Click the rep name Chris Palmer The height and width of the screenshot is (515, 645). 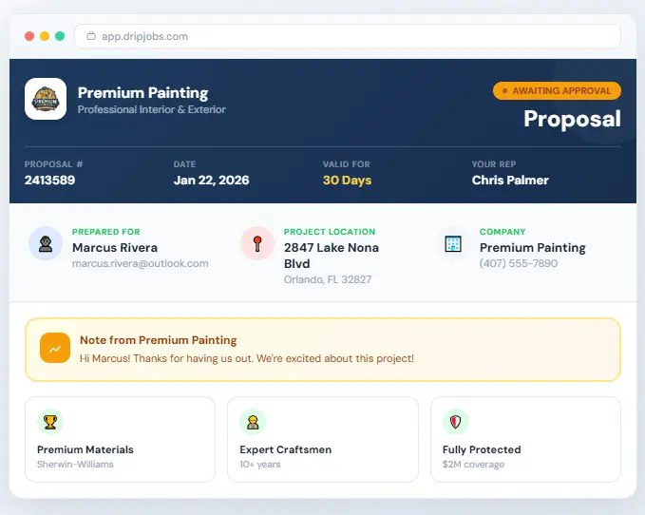click(x=510, y=180)
